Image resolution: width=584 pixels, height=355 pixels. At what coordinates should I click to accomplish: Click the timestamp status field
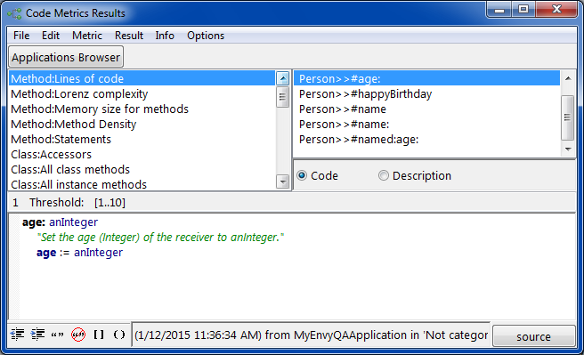311,335
